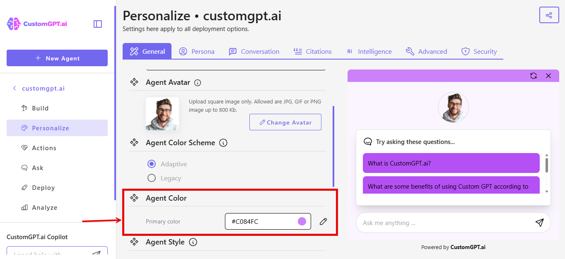Switch to the General tab
This screenshot has width=565, height=259.
[x=147, y=51]
